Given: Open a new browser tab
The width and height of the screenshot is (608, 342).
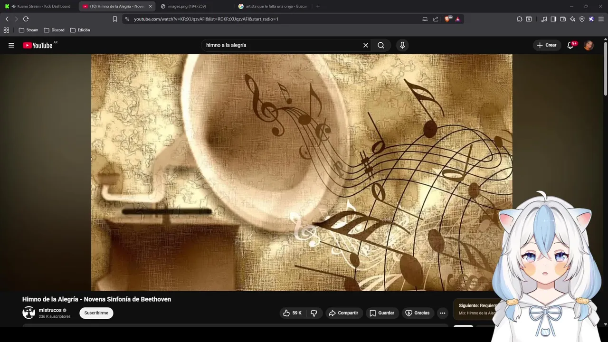Looking at the screenshot, I should 318,6.
